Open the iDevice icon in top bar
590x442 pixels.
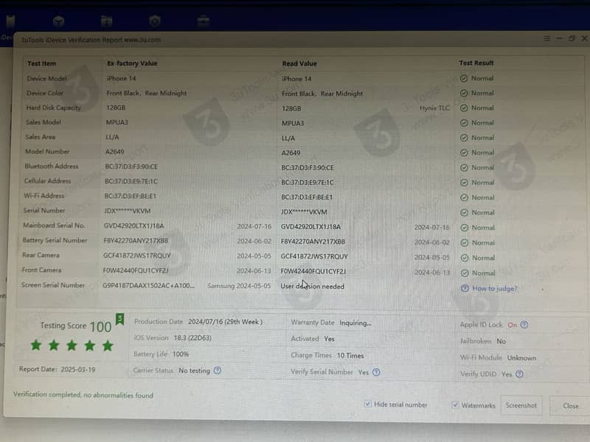point(10,21)
